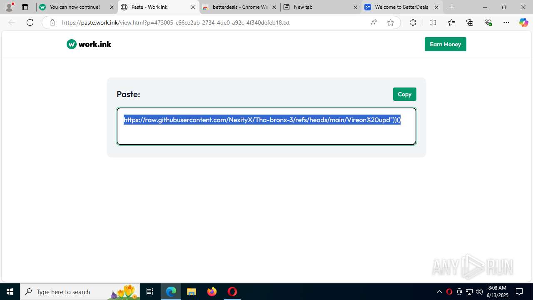Image resolution: width=533 pixels, height=300 pixels.
Task: Add this page to favorites
Action: pyautogui.click(x=391, y=22)
